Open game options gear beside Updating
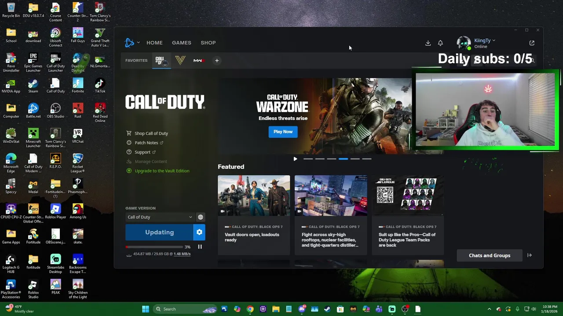Image resolution: width=563 pixels, height=316 pixels. point(199,232)
